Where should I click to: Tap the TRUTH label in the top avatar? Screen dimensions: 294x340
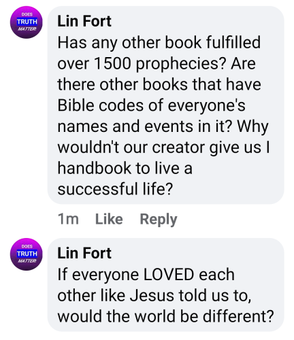27,22
